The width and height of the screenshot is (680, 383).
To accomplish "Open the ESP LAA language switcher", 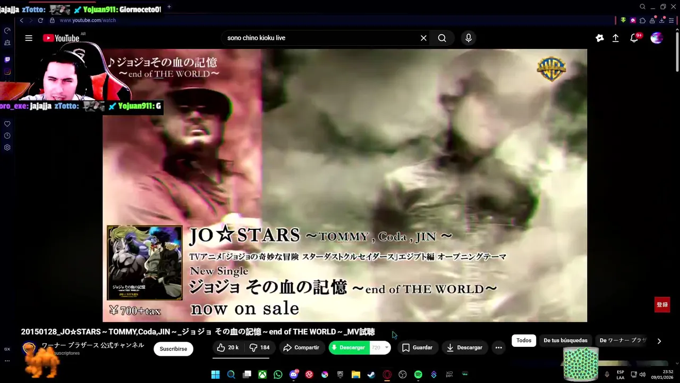I will 620,374.
